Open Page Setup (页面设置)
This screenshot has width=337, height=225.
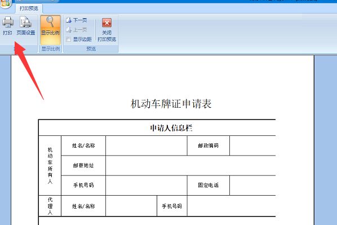(x=26, y=25)
